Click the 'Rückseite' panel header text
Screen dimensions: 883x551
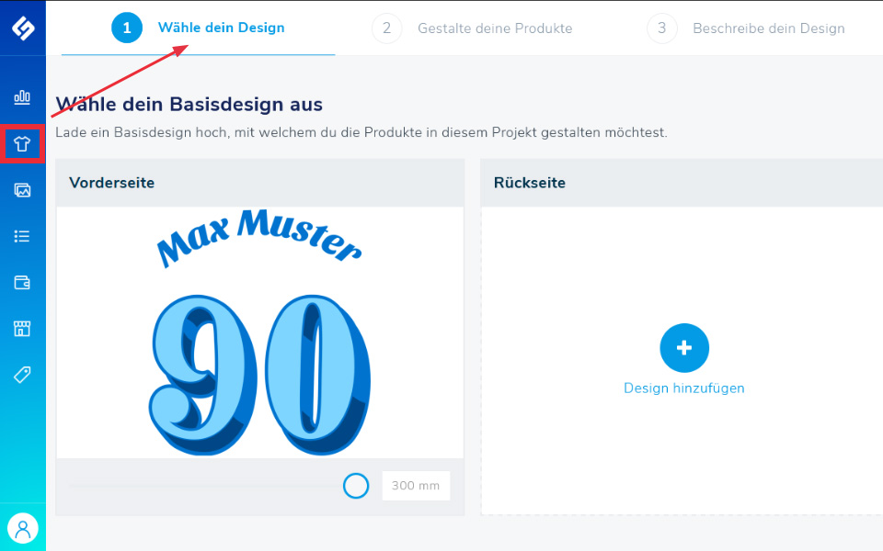tap(530, 183)
